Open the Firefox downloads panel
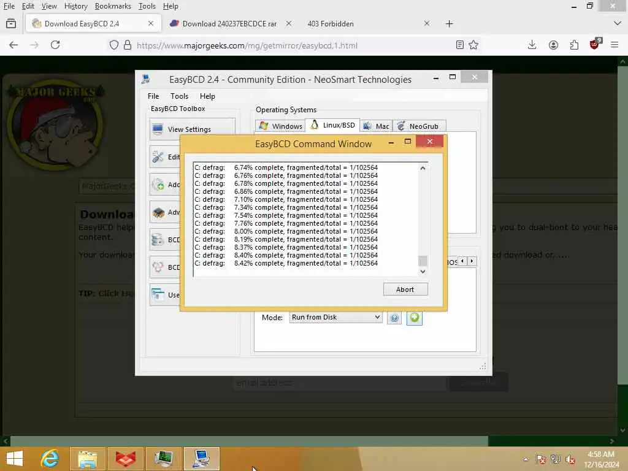628x471 pixels. tap(532, 45)
